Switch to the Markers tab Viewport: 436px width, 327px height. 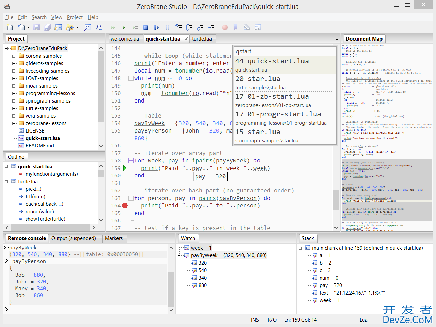click(x=114, y=238)
